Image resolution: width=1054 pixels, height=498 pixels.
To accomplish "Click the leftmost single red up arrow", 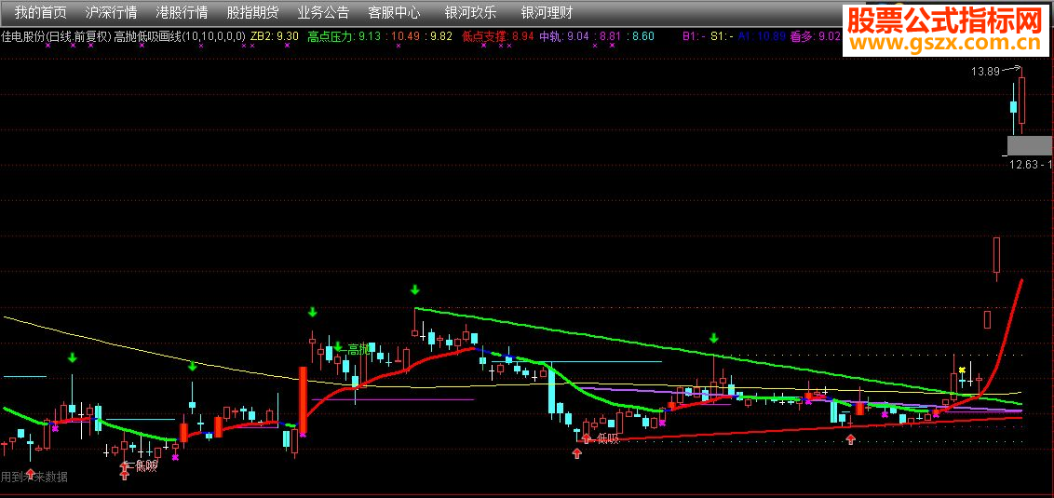I will 30,474.
